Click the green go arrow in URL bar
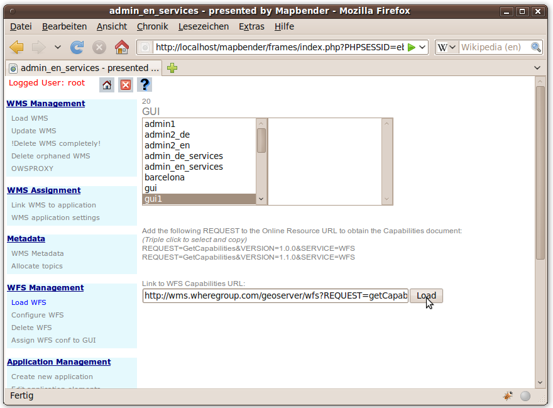 (411, 47)
